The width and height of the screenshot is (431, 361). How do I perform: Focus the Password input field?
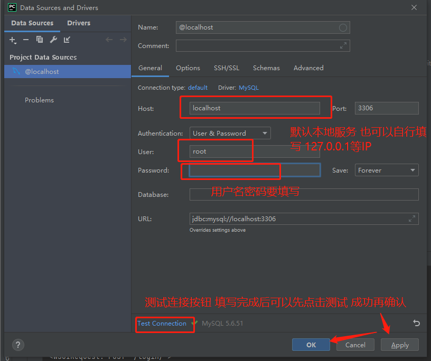(x=255, y=170)
